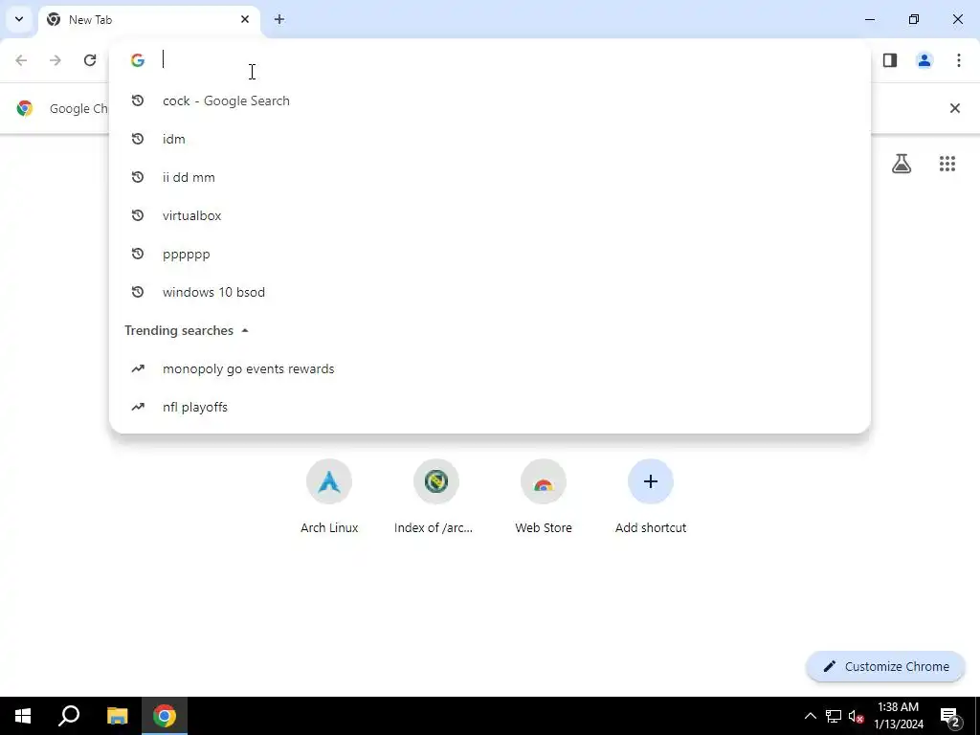Open the Arch Linux shortcut
The image size is (980, 735).
click(x=329, y=497)
